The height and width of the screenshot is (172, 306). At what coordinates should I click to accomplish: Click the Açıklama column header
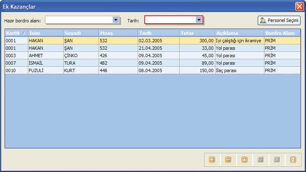pyautogui.click(x=239, y=33)
